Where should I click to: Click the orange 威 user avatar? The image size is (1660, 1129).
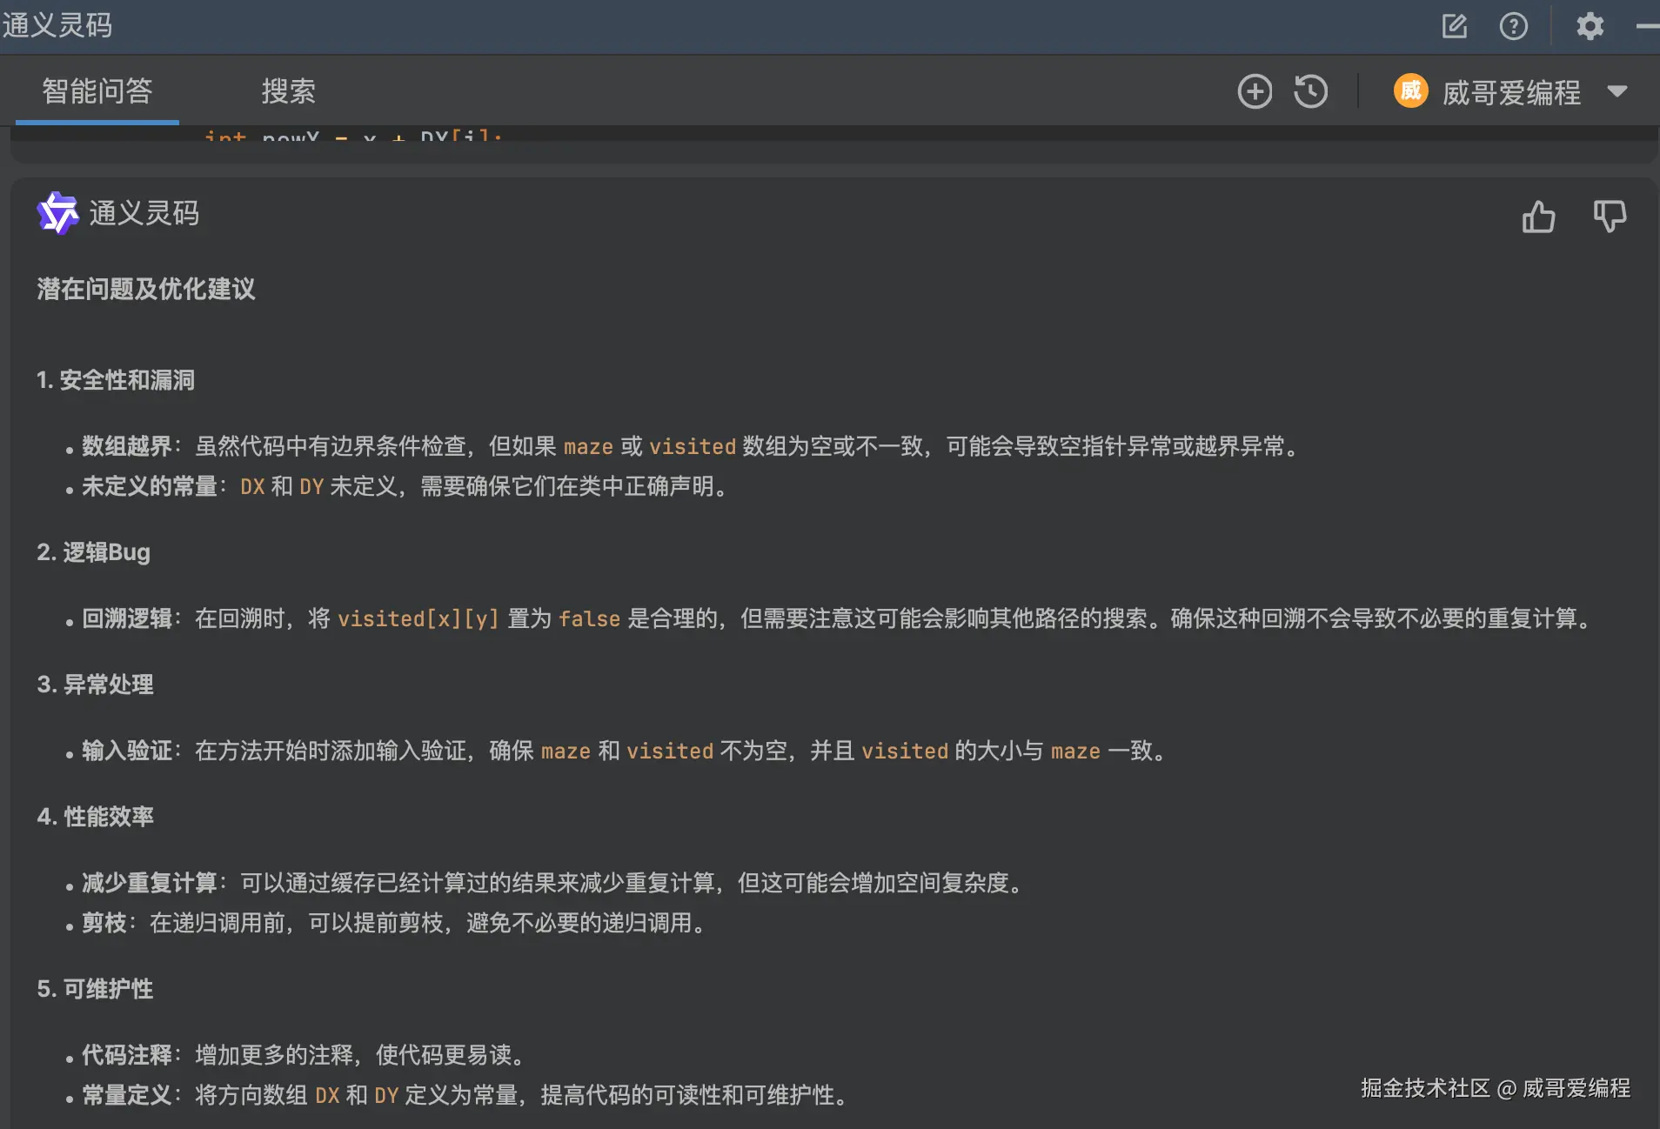tap(1410, 90)
